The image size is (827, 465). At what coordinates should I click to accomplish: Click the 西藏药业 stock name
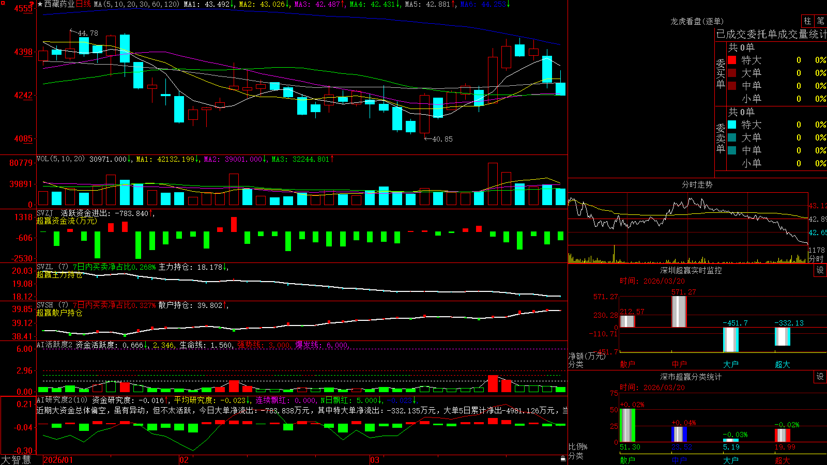click(x=59, y=4)
